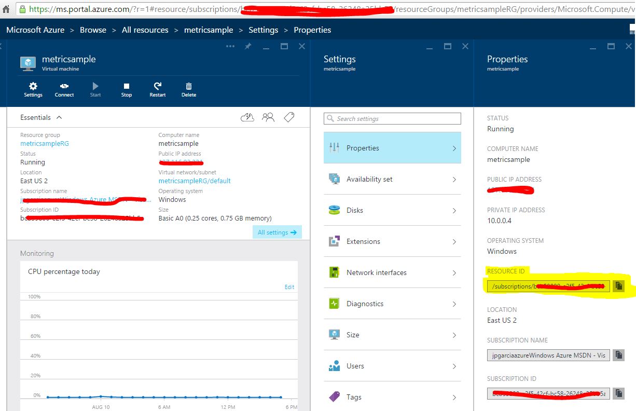Click the Start virtual machine button
Image resolution: width=636 pixels, height=411 pixels.
coord(95,90)
